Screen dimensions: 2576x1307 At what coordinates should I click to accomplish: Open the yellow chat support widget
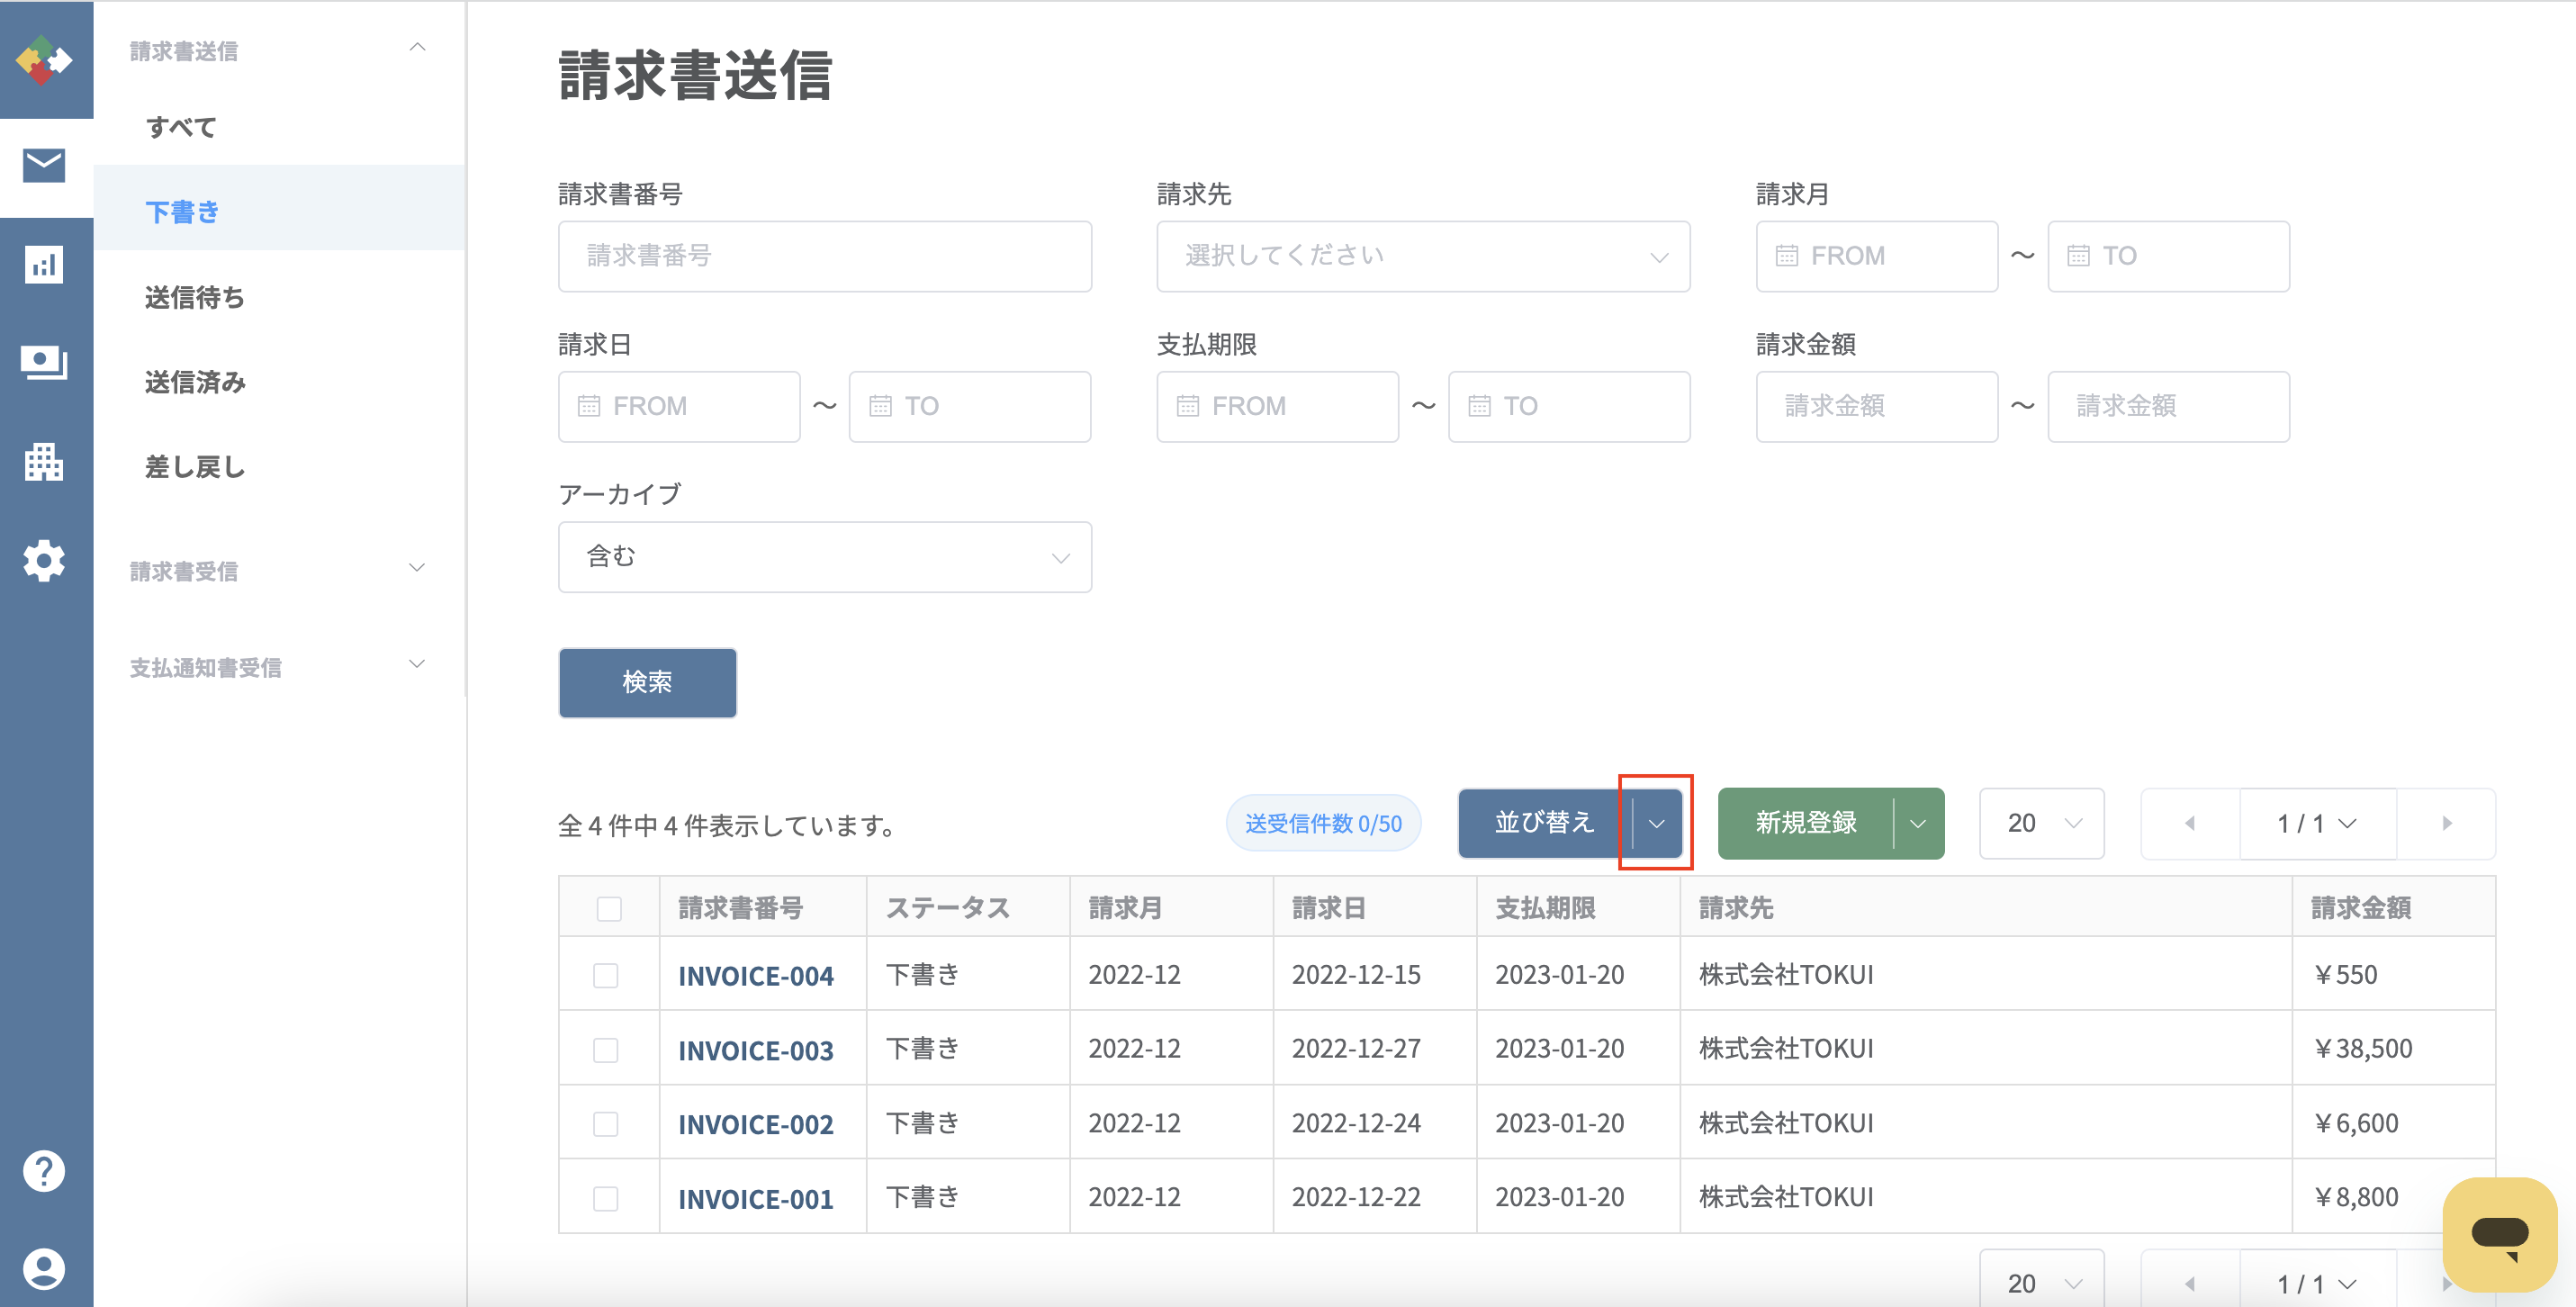pos(2499,1234)
